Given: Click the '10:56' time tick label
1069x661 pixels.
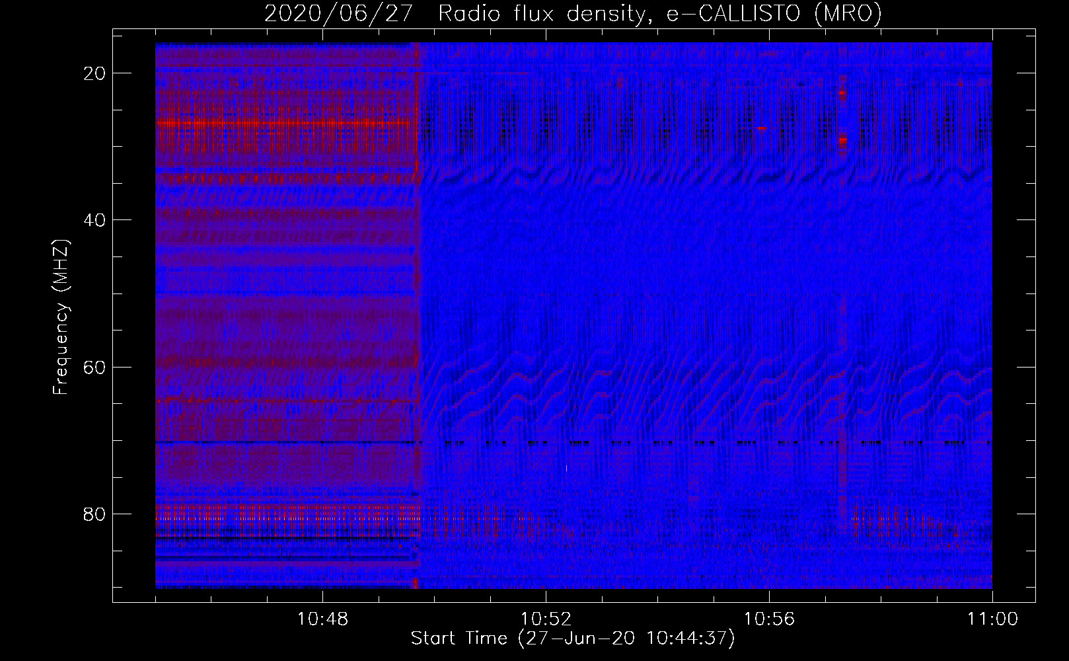Looking at the screenshot, I should [x=769, y=619].
